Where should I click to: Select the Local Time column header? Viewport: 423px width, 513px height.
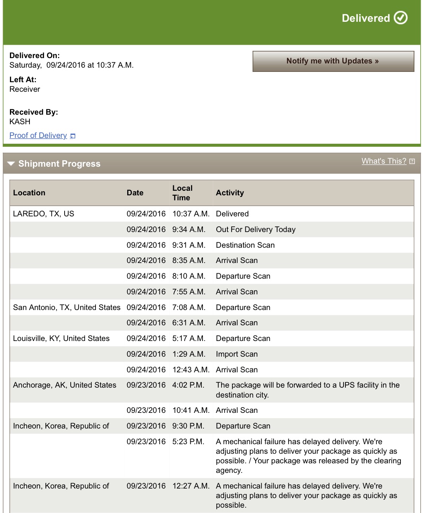coord(183,193)
